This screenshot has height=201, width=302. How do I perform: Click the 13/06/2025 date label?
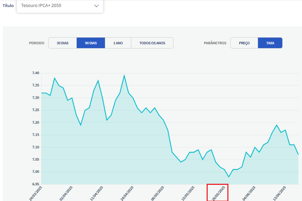pos(279,194)
